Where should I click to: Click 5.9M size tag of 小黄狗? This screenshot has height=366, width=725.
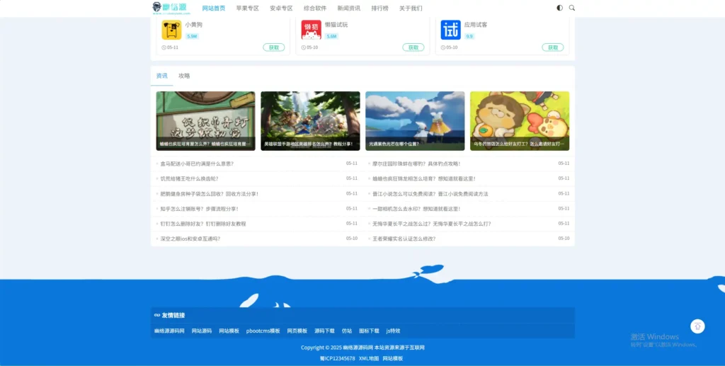pyautogui.click(x=192, y=36)
